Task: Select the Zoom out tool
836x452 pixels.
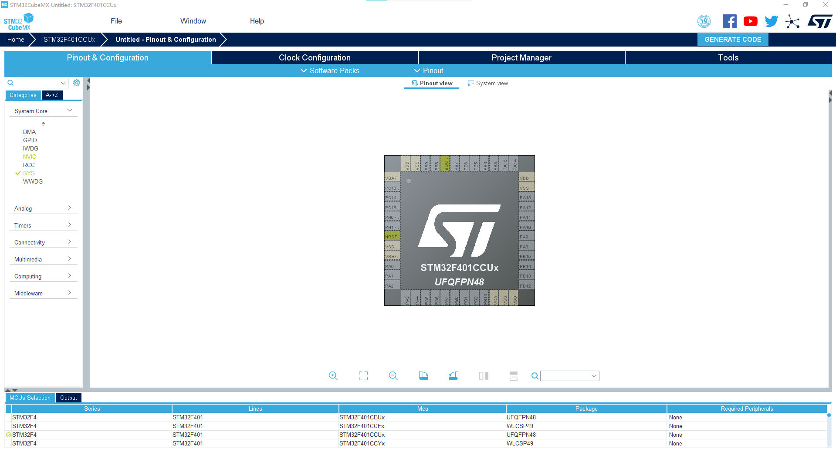Action: point(393,375)
